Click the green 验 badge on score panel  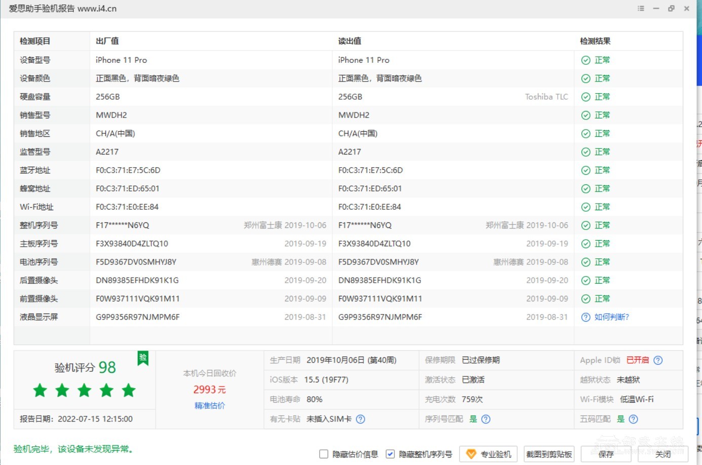tap(143, 358)
